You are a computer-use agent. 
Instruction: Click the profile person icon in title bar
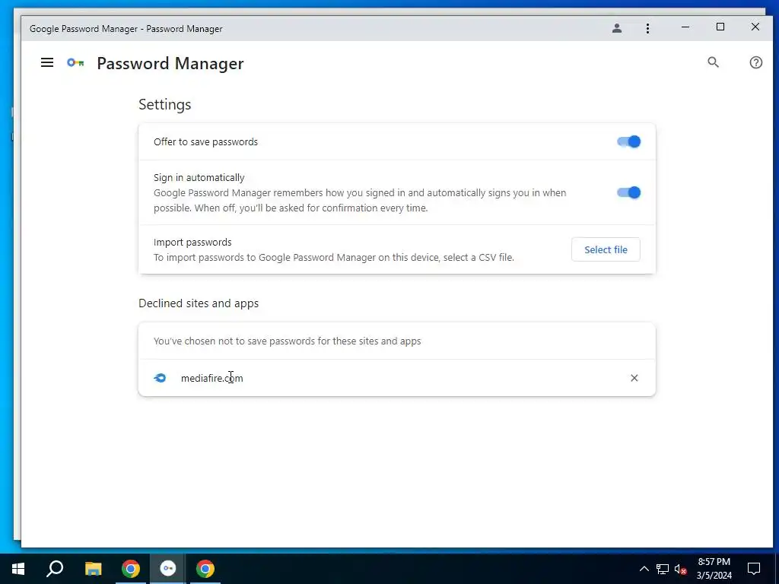[616, 28]
